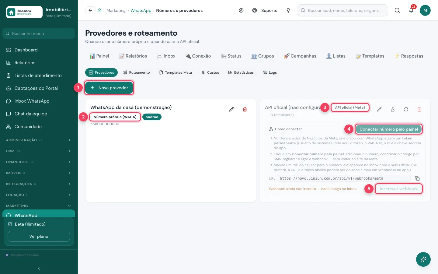
Task: Expand INTEGRAÇÕES section
Action: (x=39, y=184)
